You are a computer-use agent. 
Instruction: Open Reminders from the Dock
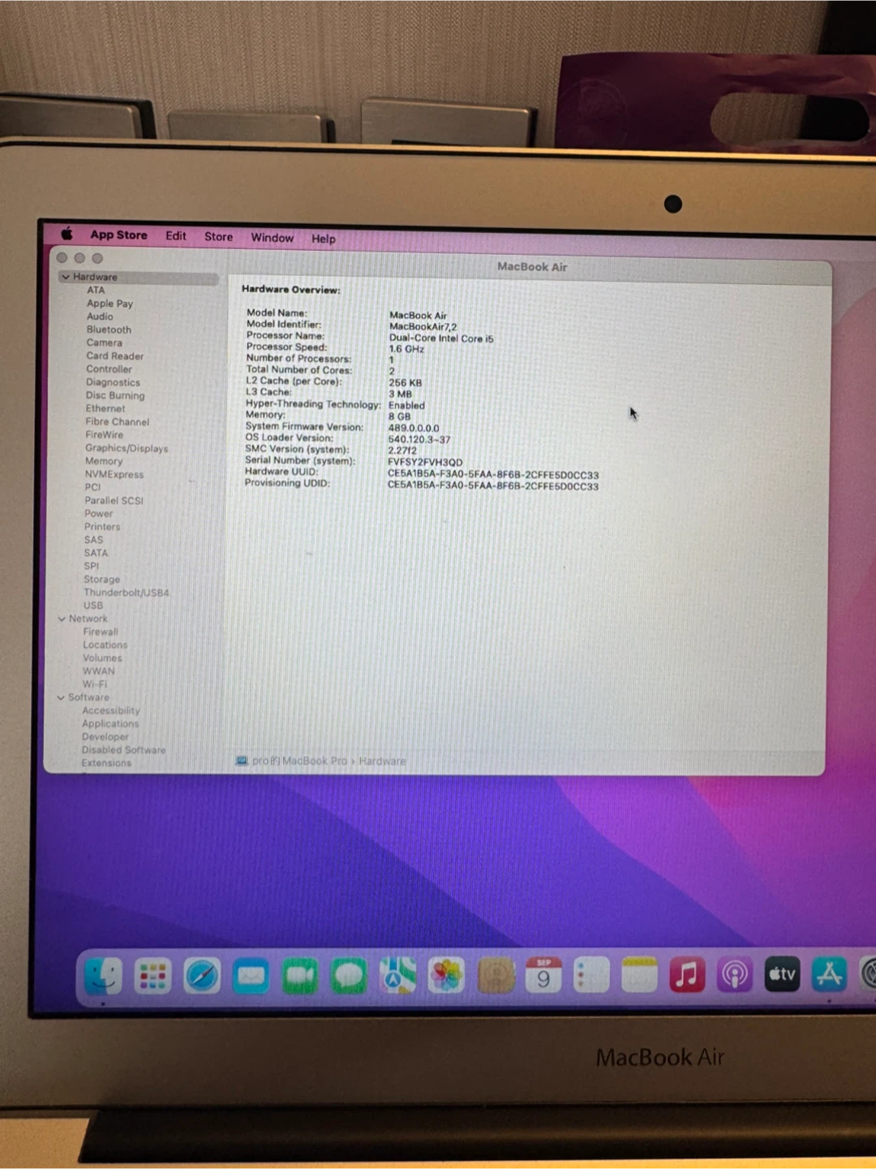[591, 975]
